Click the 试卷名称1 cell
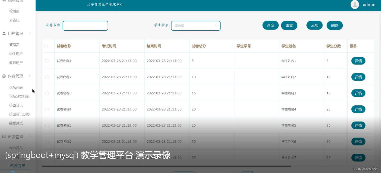The image size is (381, 173). point(64,61)
